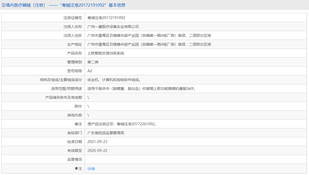Screen dimensions: 309x175
Task: Click the 结构及组成/主要组成成分 label
Action: pyautogui.click(x=61, y=80)
